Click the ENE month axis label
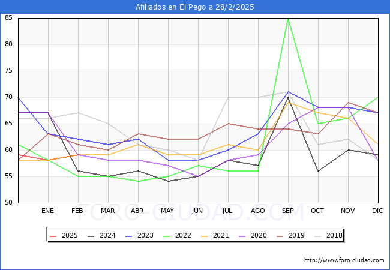Viewport: 390px width, 270px height. coord(47,211)
